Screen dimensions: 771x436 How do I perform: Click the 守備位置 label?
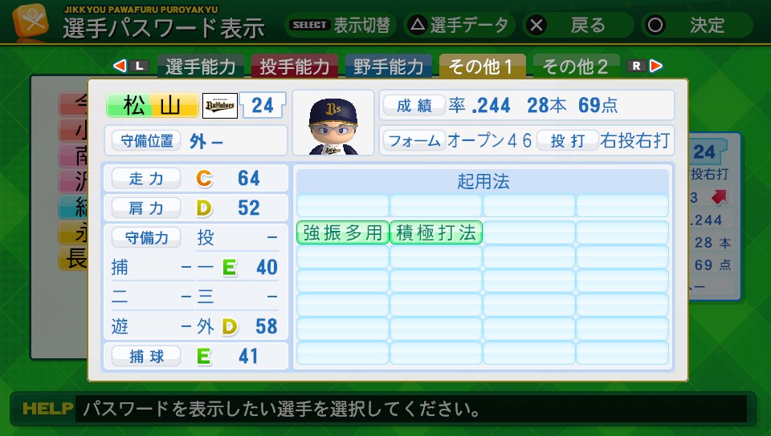145,141
